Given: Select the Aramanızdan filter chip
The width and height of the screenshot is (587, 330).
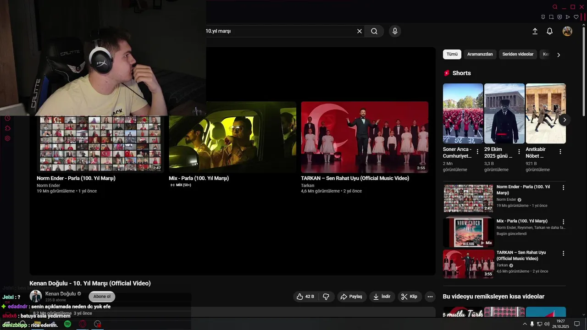Looking at the screenshot, I should [480, 54].
